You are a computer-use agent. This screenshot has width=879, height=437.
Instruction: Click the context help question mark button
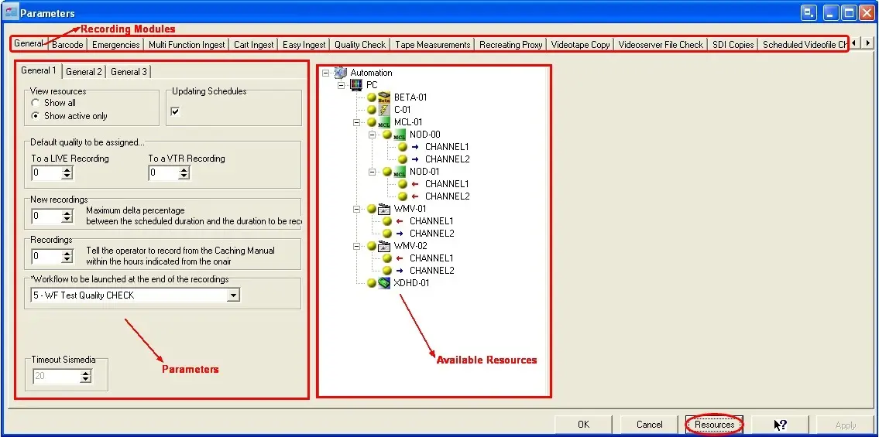(x=781, y=425)
